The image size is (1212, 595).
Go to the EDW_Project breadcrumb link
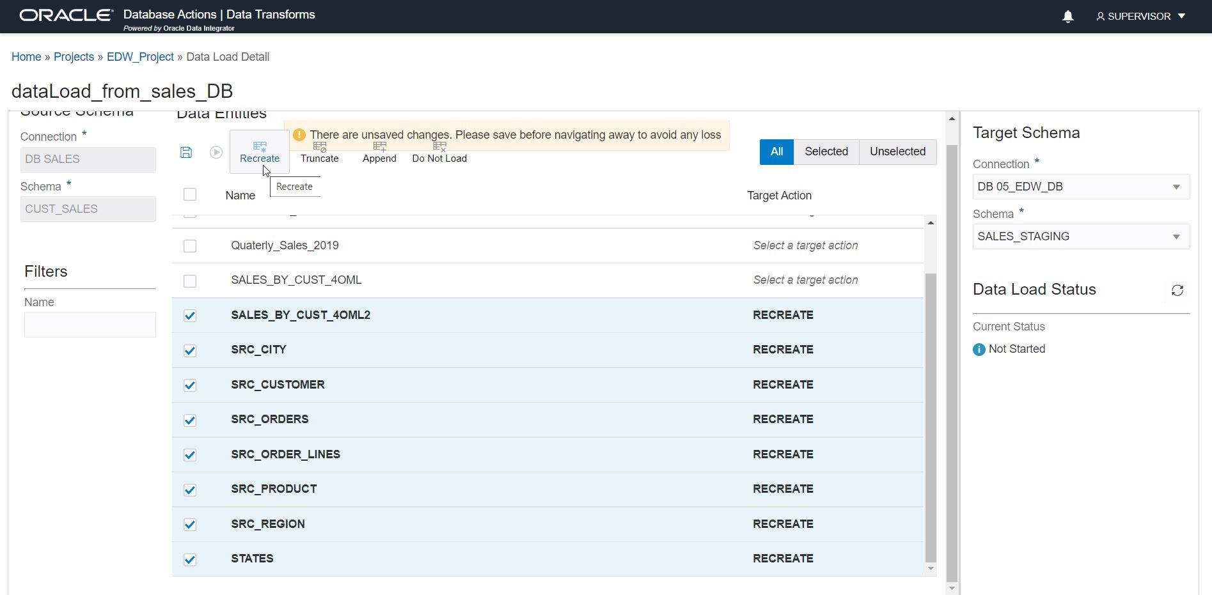click(x=140, y=57)
